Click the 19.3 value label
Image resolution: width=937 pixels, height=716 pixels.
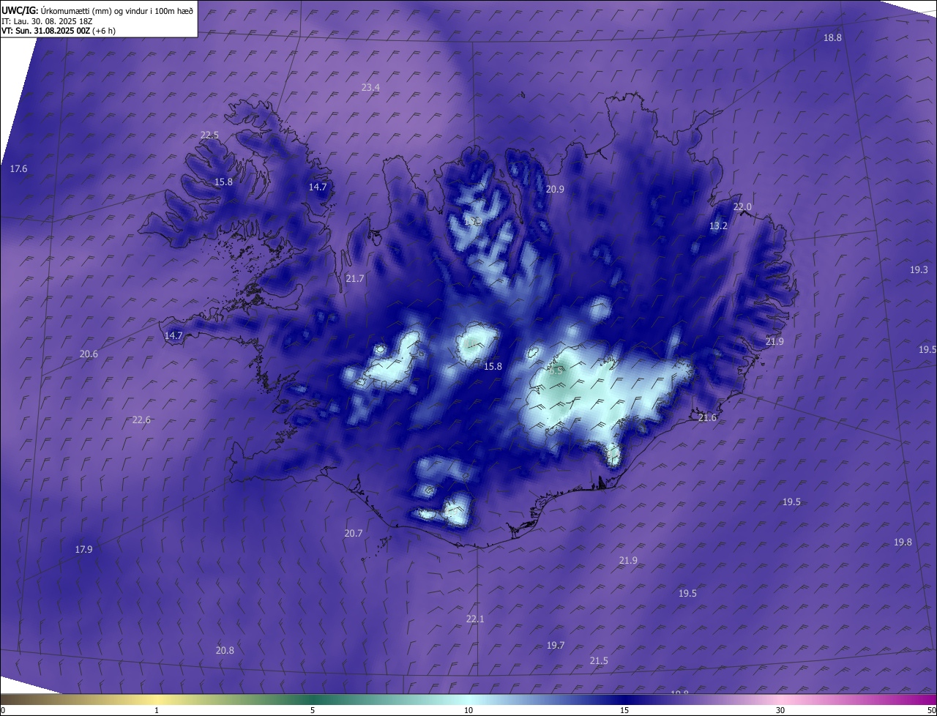[919, 270]
